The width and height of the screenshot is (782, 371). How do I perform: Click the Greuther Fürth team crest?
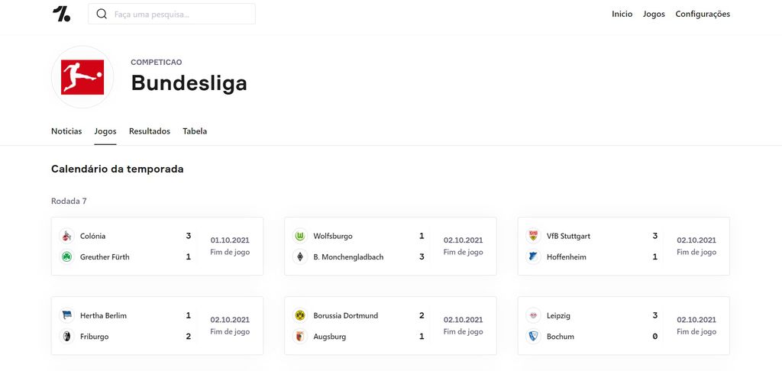[66, 256]
